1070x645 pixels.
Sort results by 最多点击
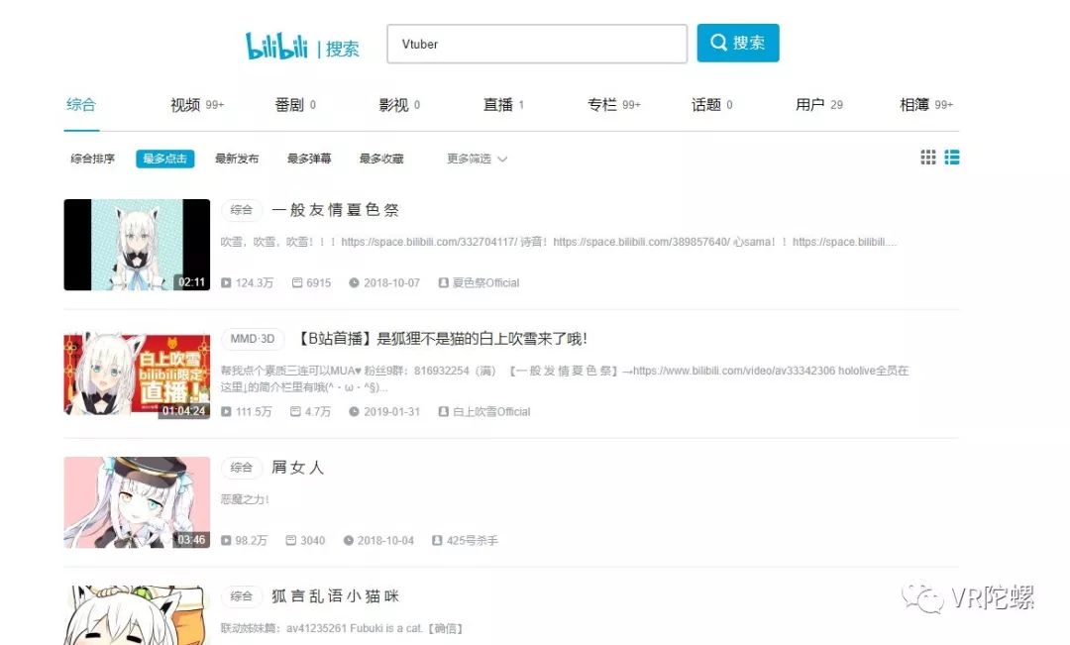pos(165,160)
